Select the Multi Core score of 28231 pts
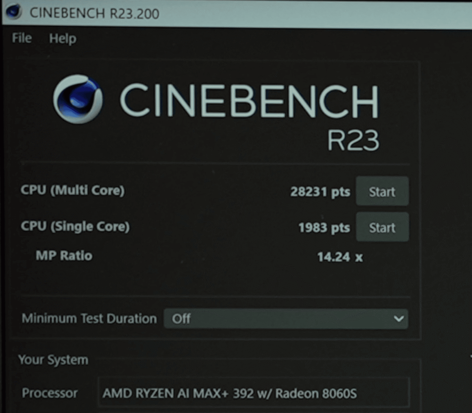Image resolution: width=472 pixels, height=413 pixels. 320,191
